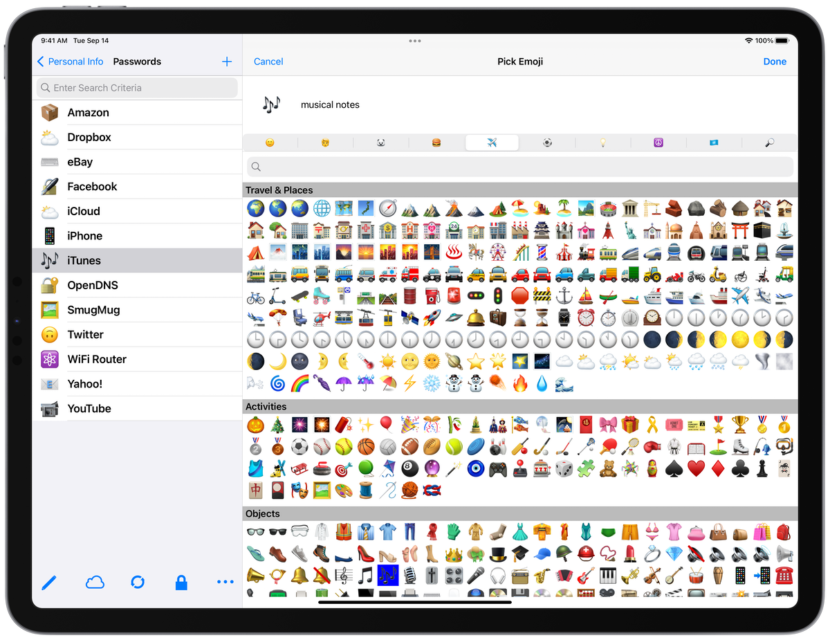This screenshot has width=830, height=642.
Task: Open the WiFi Router entry
Action: coord(137,359)
